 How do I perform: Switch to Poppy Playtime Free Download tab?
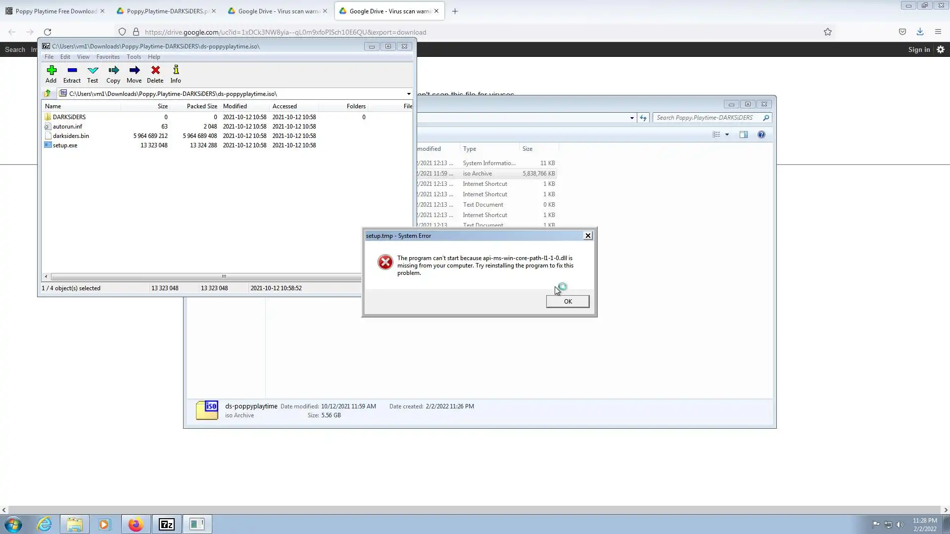pos(55,11)
